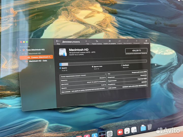Screen dimensions: 183x137
Task: Click 'Загрузочный снимок APFS • APFS' subtitle
Action: [82, 52]
